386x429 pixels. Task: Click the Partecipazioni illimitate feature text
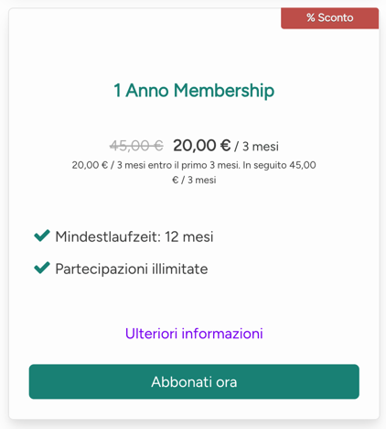[x=132, y=269]
